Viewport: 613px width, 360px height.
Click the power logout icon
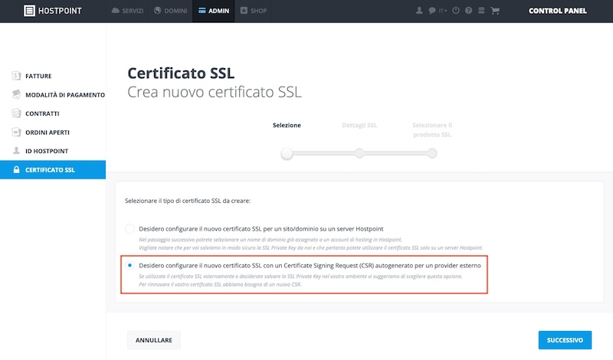(x=456, y=11)
